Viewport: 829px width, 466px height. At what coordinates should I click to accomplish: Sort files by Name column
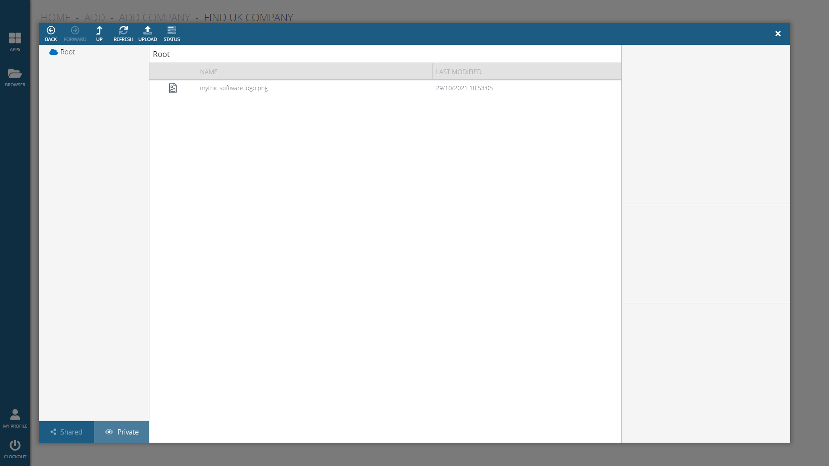(209, 72)
